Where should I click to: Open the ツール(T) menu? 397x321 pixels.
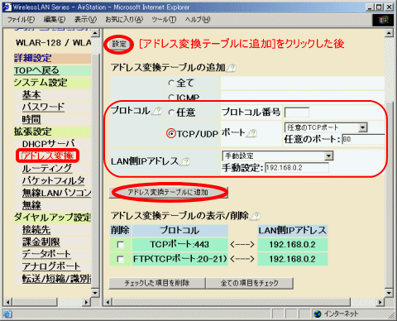(164, 20)
